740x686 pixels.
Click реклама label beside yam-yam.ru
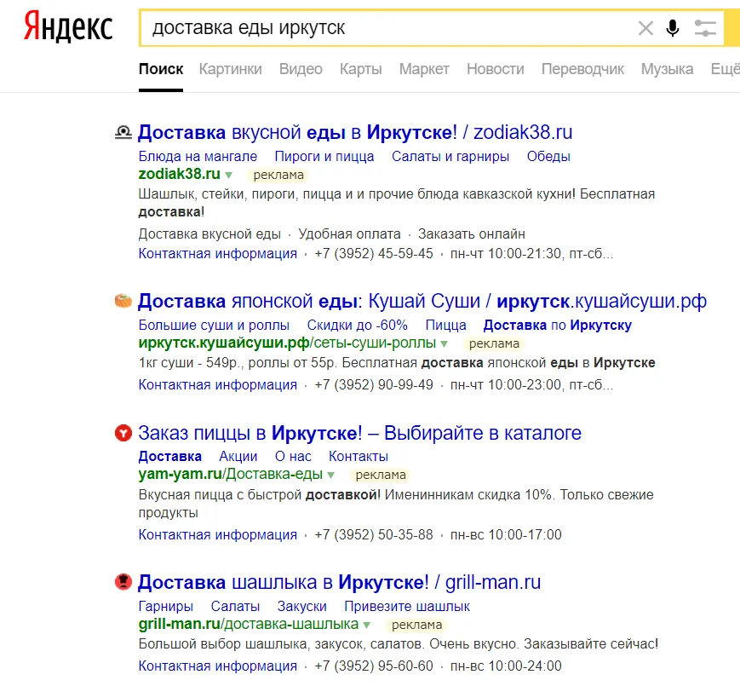point(381,475)
